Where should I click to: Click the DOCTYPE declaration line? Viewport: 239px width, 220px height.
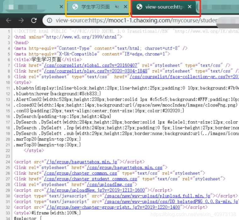tap(126, 31)
